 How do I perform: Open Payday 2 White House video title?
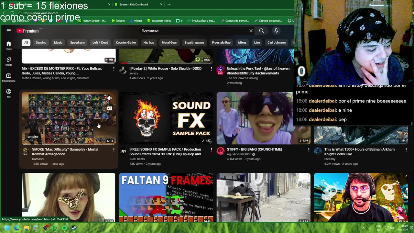[165, 69]
